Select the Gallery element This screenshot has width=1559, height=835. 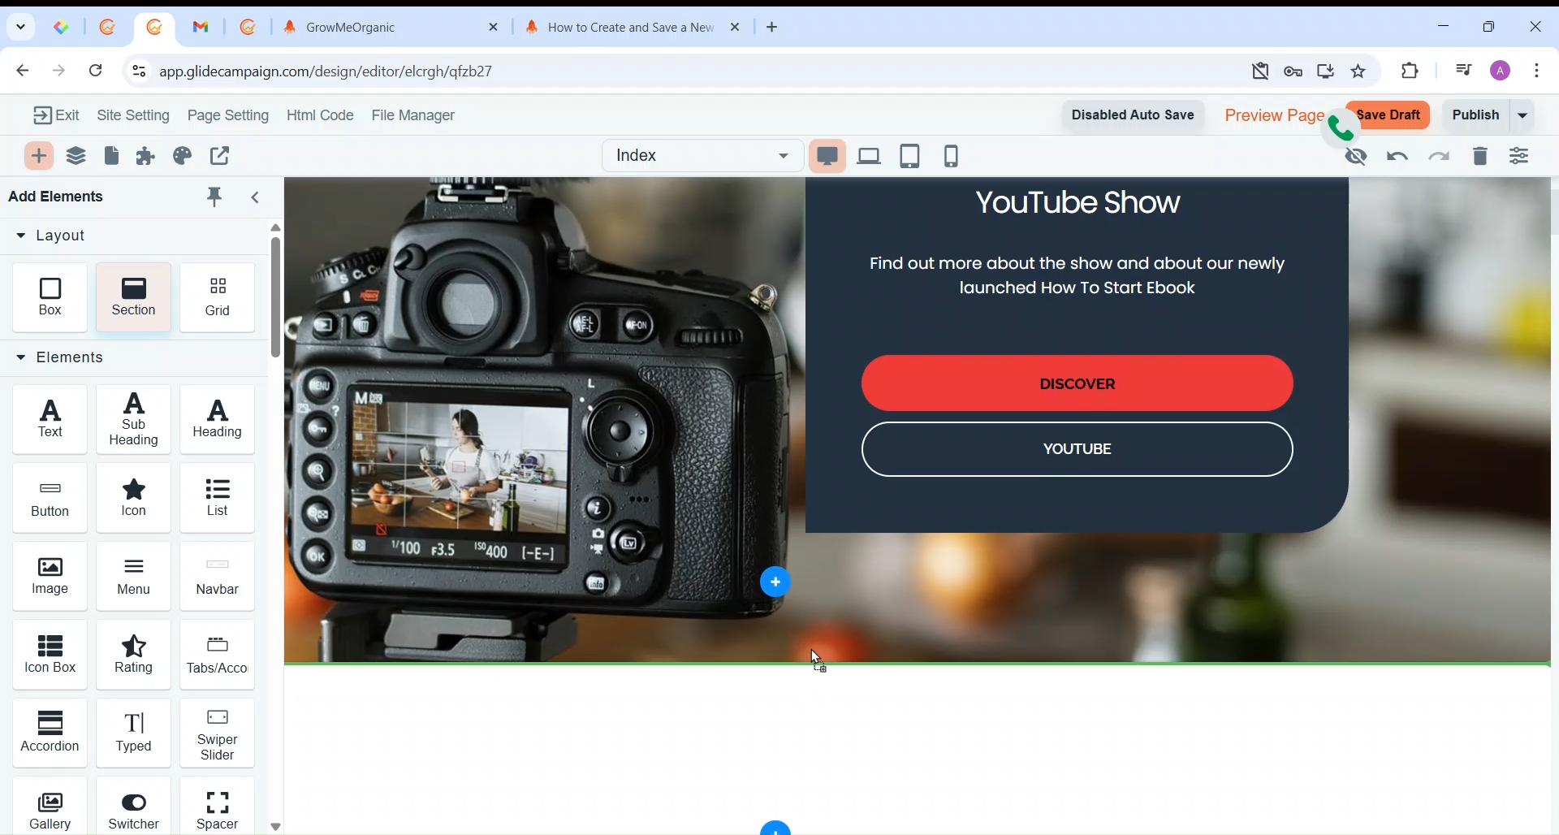tap(50, 810)
